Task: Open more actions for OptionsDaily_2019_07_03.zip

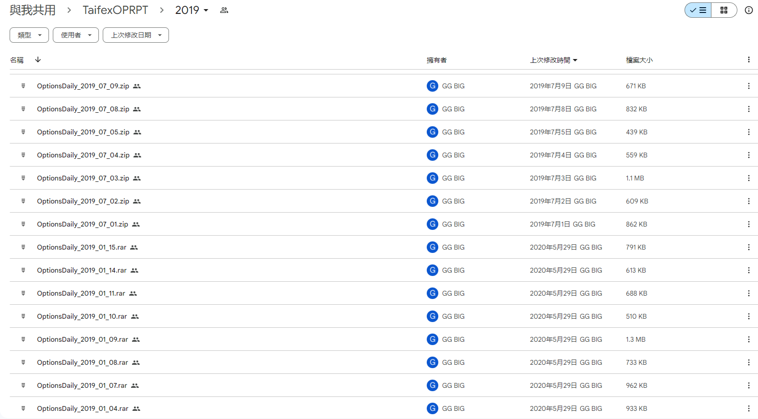Action: 749,178
